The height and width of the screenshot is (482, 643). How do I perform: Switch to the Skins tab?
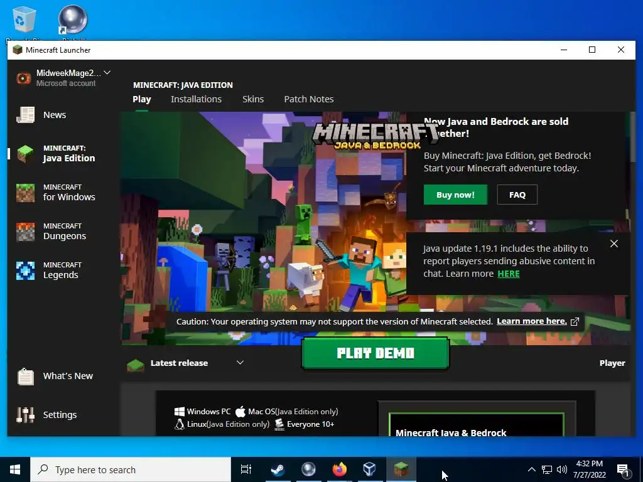point(253,99)
